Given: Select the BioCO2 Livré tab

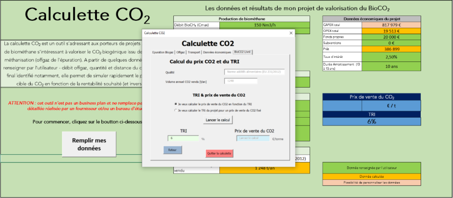Looking at the screenshot, I should (x=242, y=52).
